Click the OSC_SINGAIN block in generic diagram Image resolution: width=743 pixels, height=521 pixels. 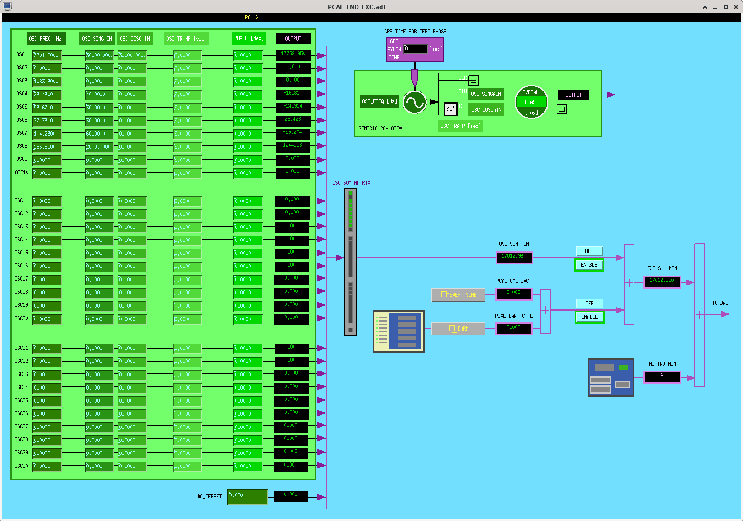coord(486,94)
